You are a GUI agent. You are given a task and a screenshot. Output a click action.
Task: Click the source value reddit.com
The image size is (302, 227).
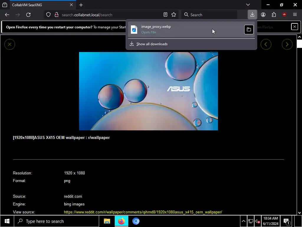[x=73, y=197]
